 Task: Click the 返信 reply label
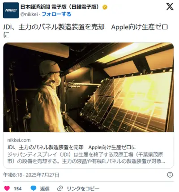coord(45,188)
